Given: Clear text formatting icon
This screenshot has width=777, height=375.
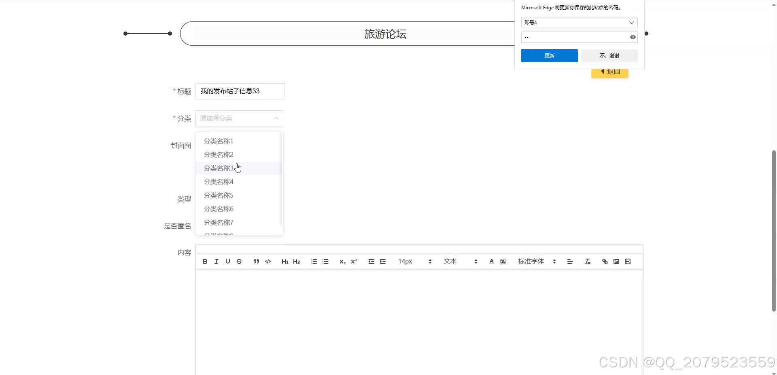Looking at the screenshot, I should point(588,261).
